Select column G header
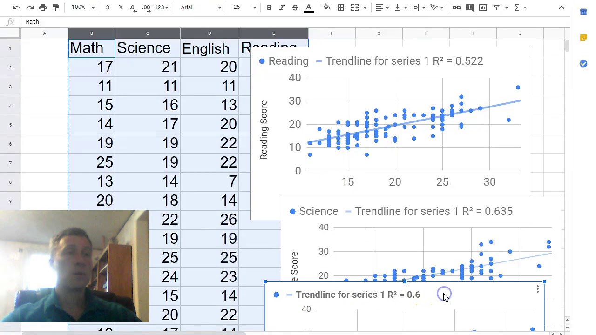Screen dimensions: 596x335 click(x=379, y=33)
